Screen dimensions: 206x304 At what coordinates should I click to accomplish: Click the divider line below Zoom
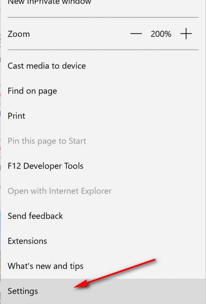(x=103, y=50)
